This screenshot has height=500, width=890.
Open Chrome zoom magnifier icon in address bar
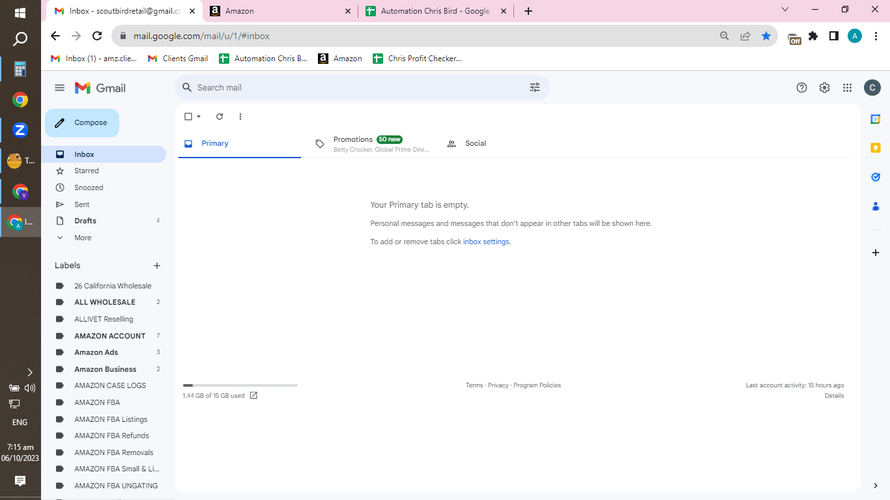pos(725,36)
